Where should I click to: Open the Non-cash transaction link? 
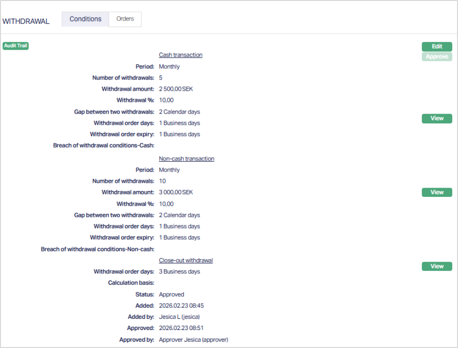[186, 159]
